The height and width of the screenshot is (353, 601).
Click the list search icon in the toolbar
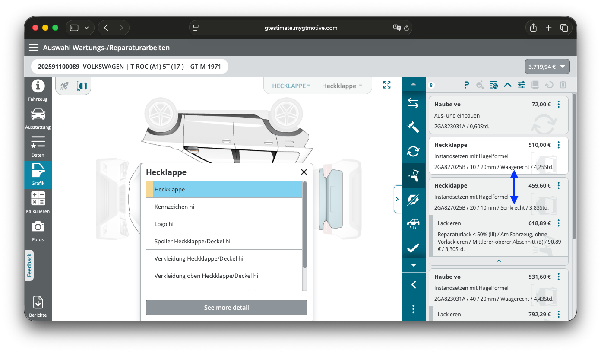(494, 85)
